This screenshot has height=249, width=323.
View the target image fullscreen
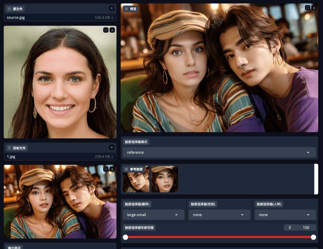(x=106, y=169)
